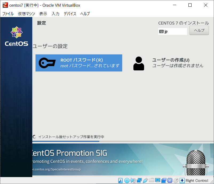Click the shared folders status icon
Image resolution: width=214 pixels, height=184 pixels.
point(152,181)
